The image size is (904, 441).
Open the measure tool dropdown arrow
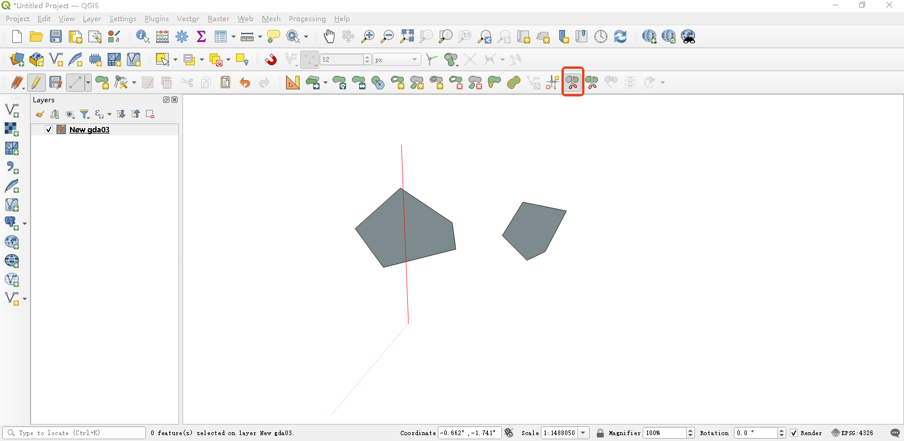pyautogui.click(x=260, y=37)
